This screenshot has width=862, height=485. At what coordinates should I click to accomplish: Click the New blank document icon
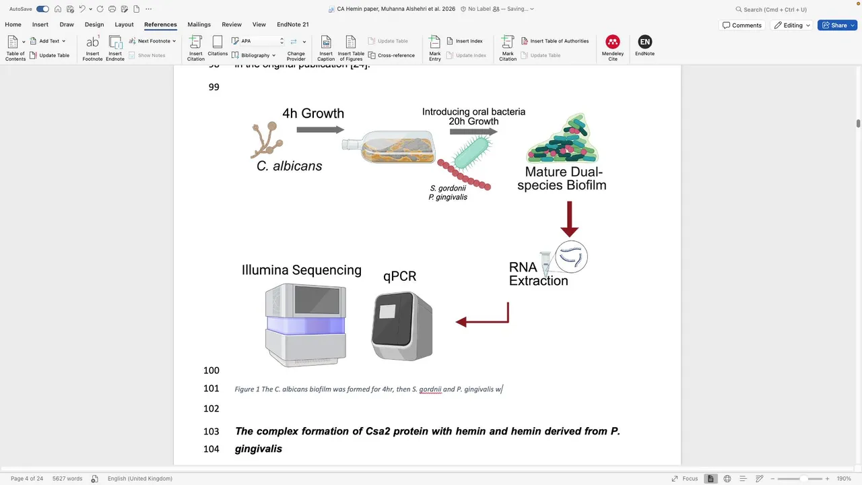point(137,9)
